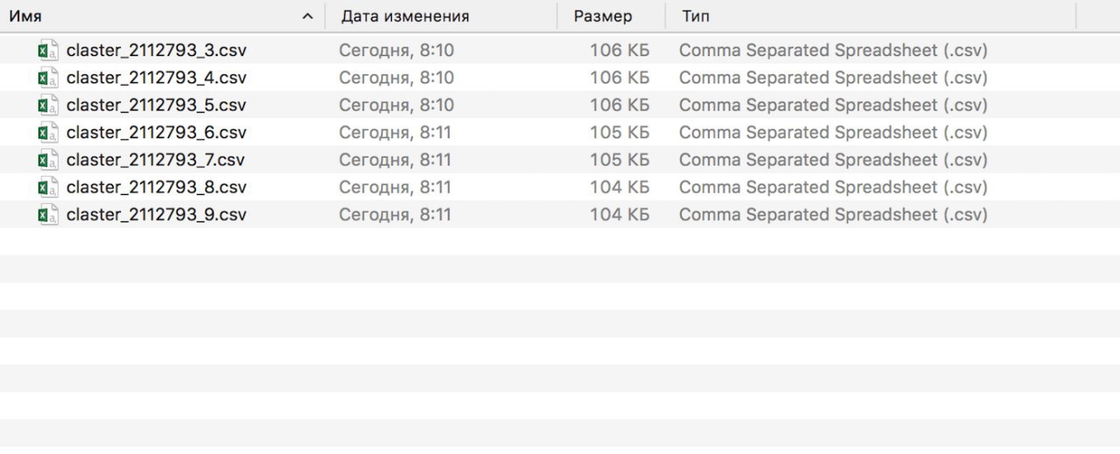Sort files by the Имя column header
The width and height of the screenshot is (1120, 454).
pyautogui.click(x=25, y=17)
